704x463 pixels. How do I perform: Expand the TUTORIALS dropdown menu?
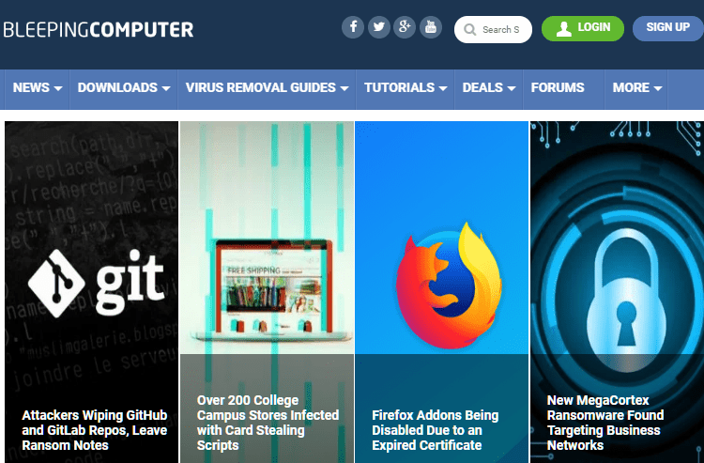[x=405, y=89]
